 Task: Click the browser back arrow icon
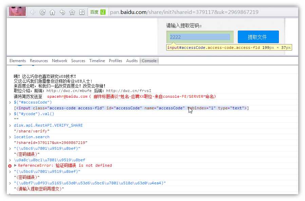pyautogui.click(x=33, y=12)
